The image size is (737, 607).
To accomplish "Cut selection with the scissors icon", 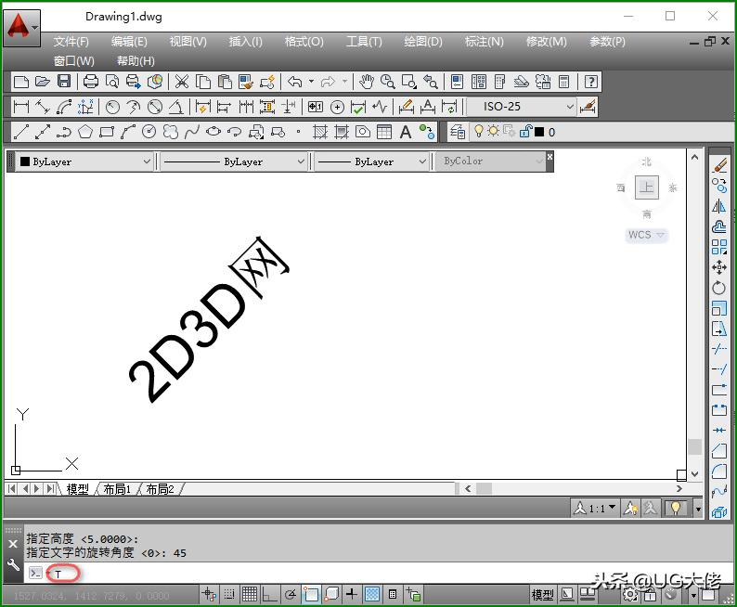I will tap(181, 82).
